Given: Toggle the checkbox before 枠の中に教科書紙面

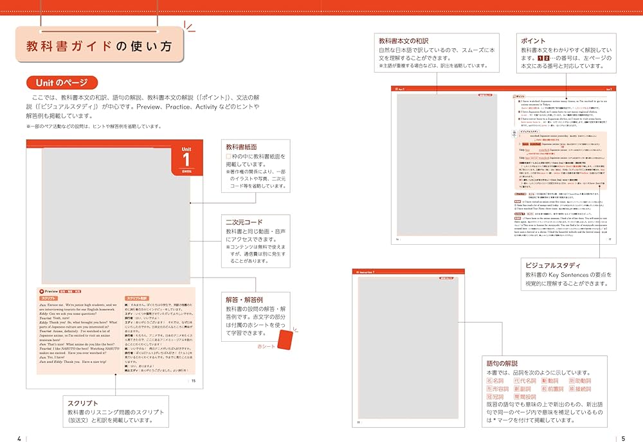Looking at the screenshot, I should point(229,156).
